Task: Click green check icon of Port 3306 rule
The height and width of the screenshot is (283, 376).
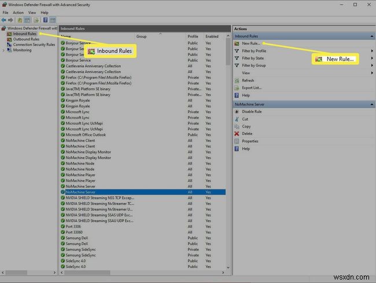Action: coord(63,226)
